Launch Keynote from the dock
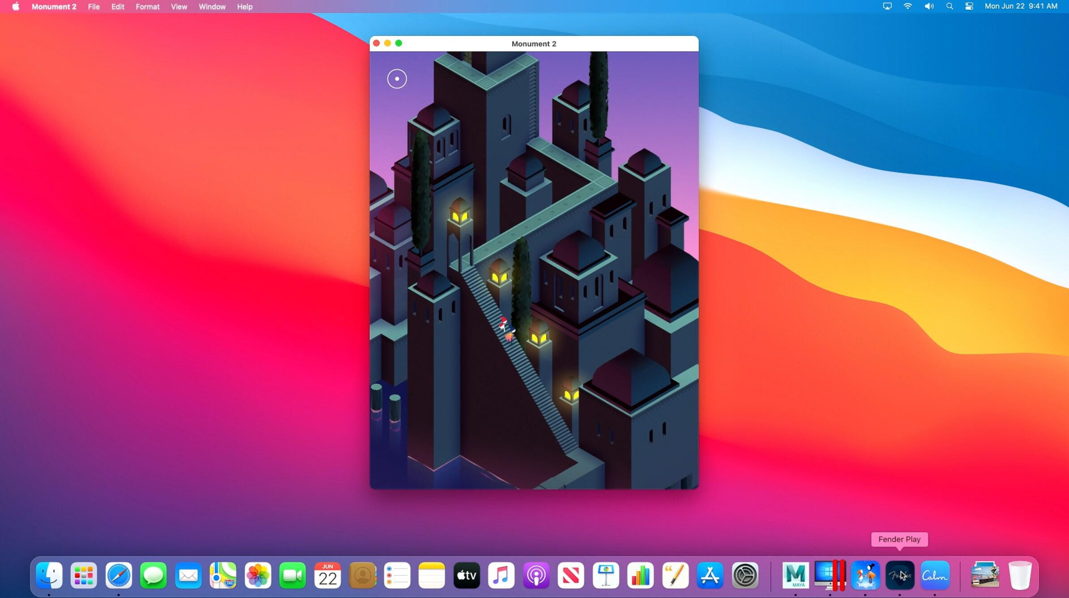Viewport: 1069px width, 598px height. [605, 575]
